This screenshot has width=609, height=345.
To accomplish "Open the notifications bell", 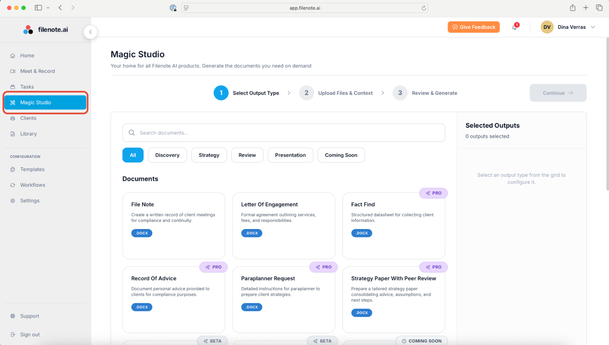I will click(x=515, y=27).
